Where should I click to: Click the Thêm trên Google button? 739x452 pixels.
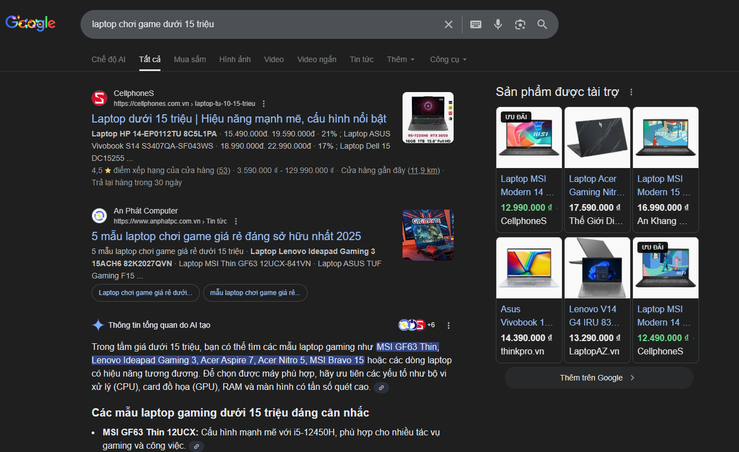[x=599, y=378]
